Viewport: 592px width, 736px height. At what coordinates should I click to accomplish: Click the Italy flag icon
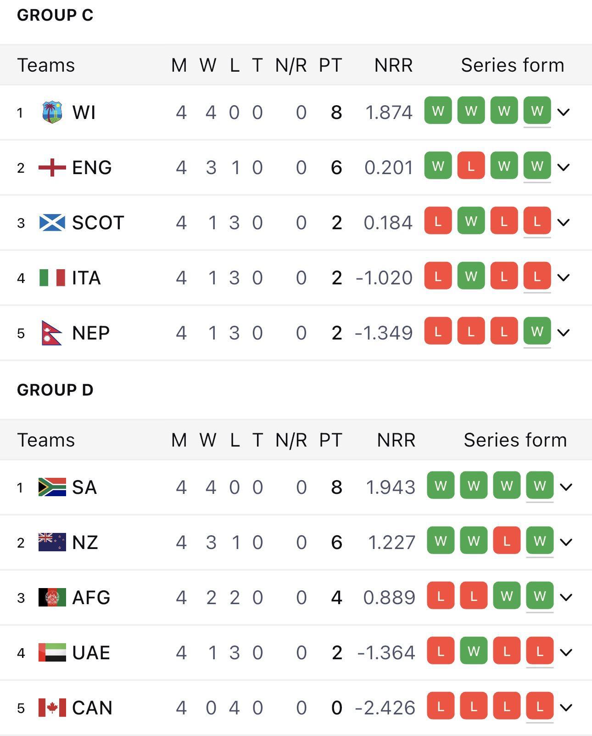[x=52, y=277]
